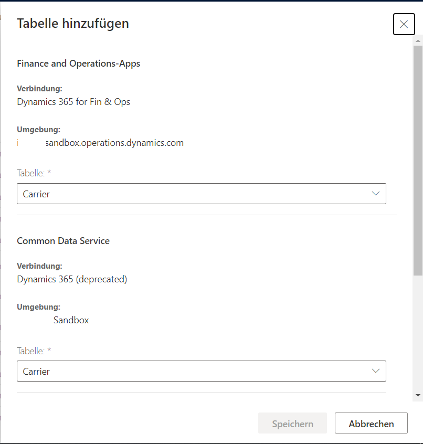Click the Tabelle hinzufügen dialog title

coord(73,23)
